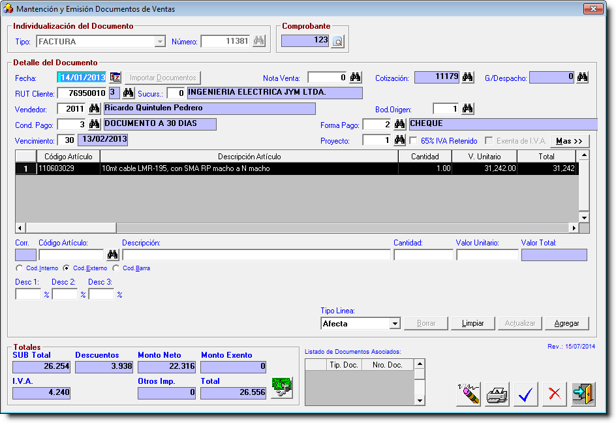The width and height of the screenshot is (616, 423).
Task: Click the Número input field
Action: click(x=226, y=41)
